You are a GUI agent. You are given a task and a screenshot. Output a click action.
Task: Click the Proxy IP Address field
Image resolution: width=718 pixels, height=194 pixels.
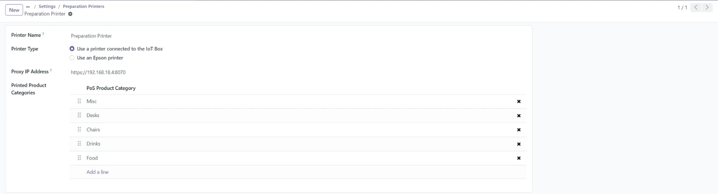[x=181, y=72]
